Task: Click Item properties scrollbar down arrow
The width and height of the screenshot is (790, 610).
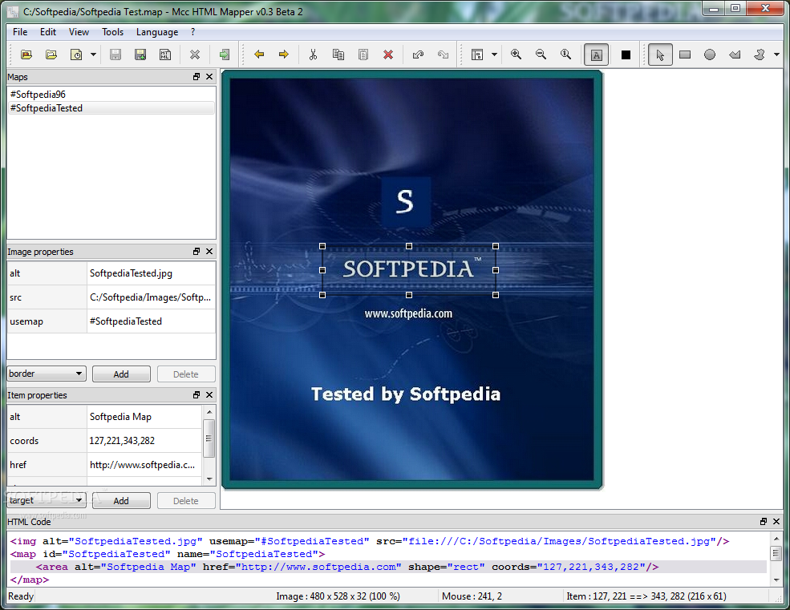Action: coord(209,479)
